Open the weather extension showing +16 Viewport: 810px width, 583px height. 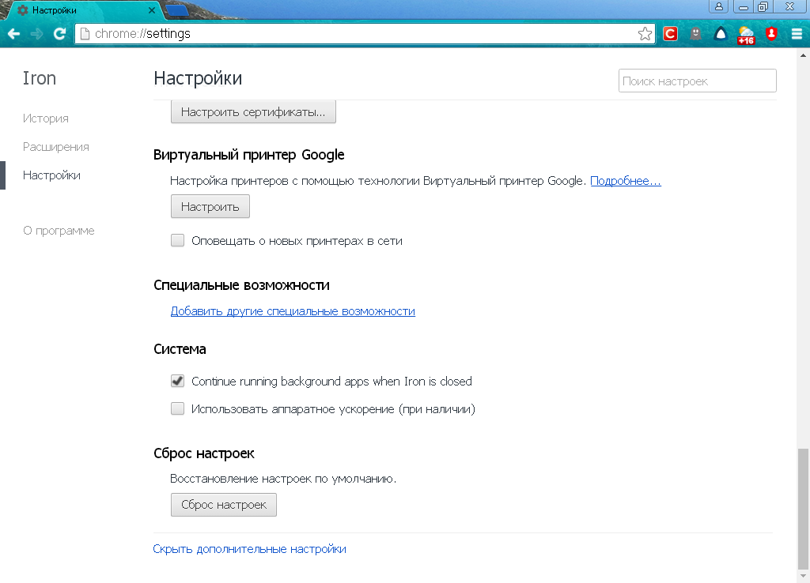pos(746,35)
